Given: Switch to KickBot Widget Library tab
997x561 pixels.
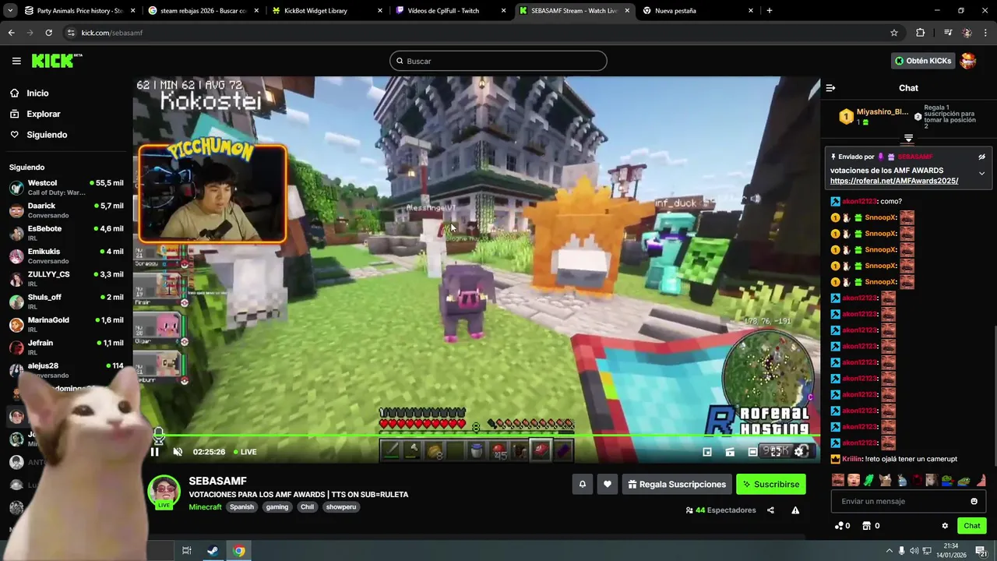Looking at the screenshot, I should click(327, 11).
